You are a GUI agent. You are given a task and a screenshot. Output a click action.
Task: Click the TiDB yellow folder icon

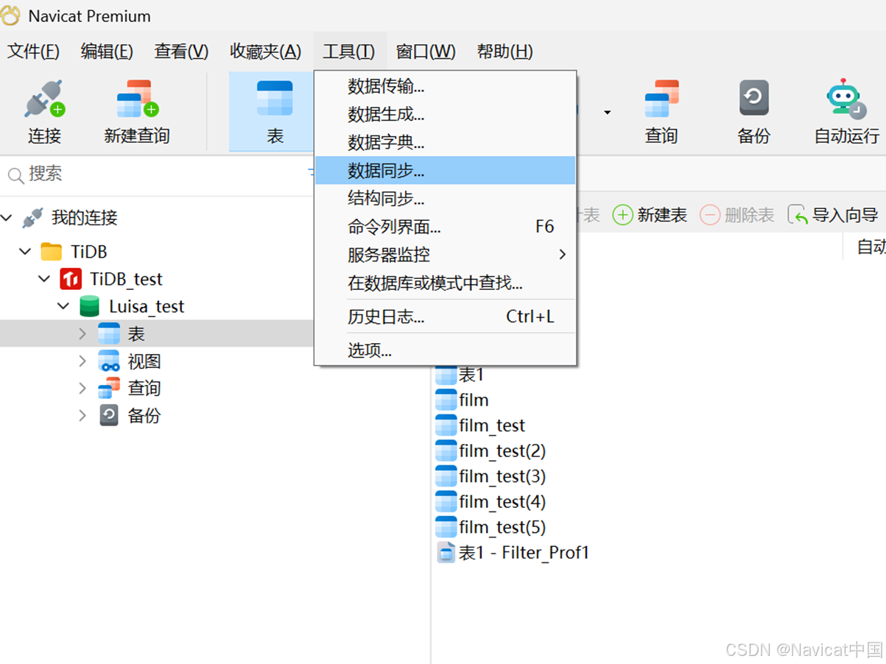click(x=52, y=252)
